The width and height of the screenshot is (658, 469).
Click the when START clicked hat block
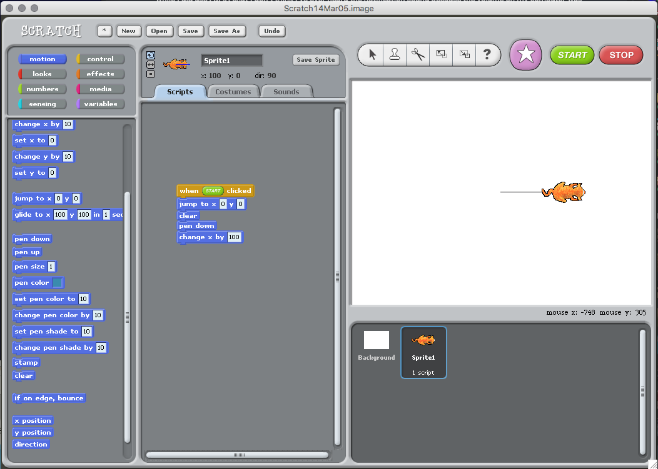[x=215, y=190]
